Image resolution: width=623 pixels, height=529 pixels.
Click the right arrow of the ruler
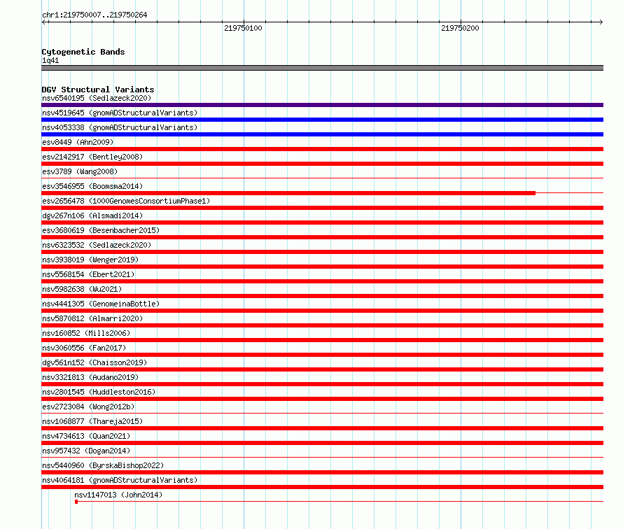601,22
